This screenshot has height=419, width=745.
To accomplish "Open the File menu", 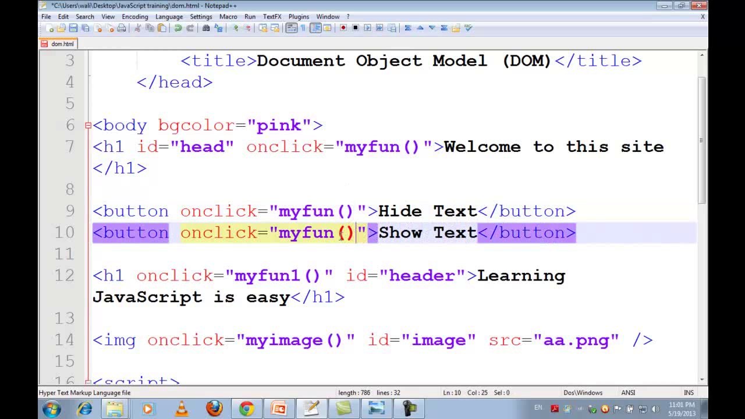I will tap(46, 17).
